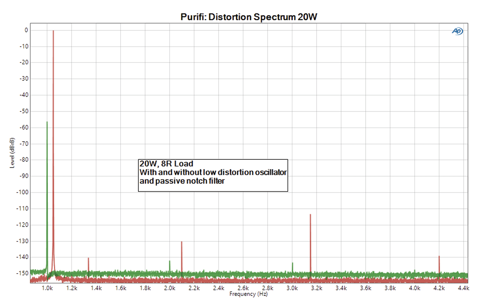
Task: Click the -60 level axis label
Action: tap(23, 127)
